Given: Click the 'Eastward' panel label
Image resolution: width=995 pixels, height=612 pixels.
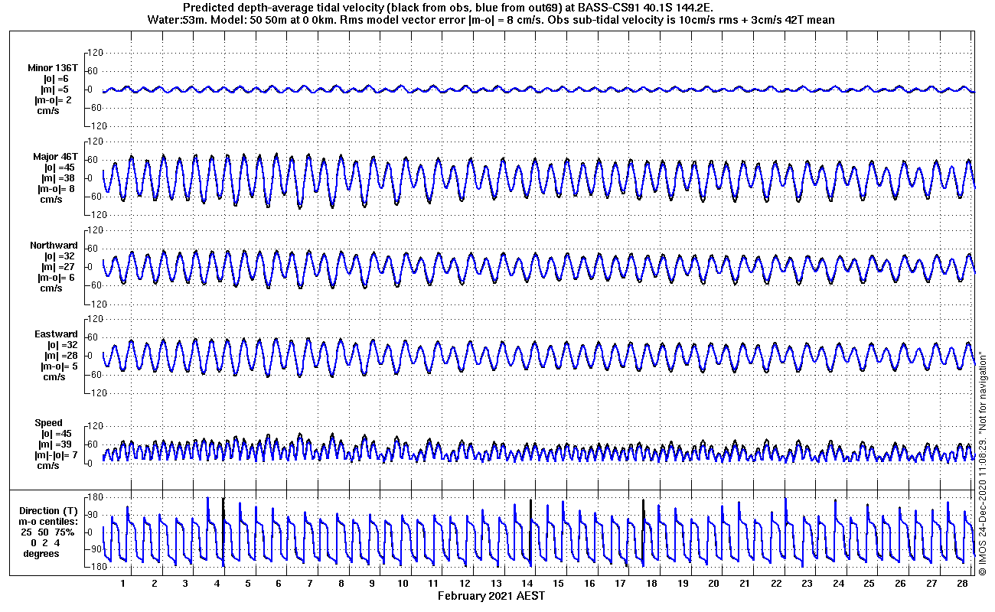Looking at the screenshot, I should (56, 334).
